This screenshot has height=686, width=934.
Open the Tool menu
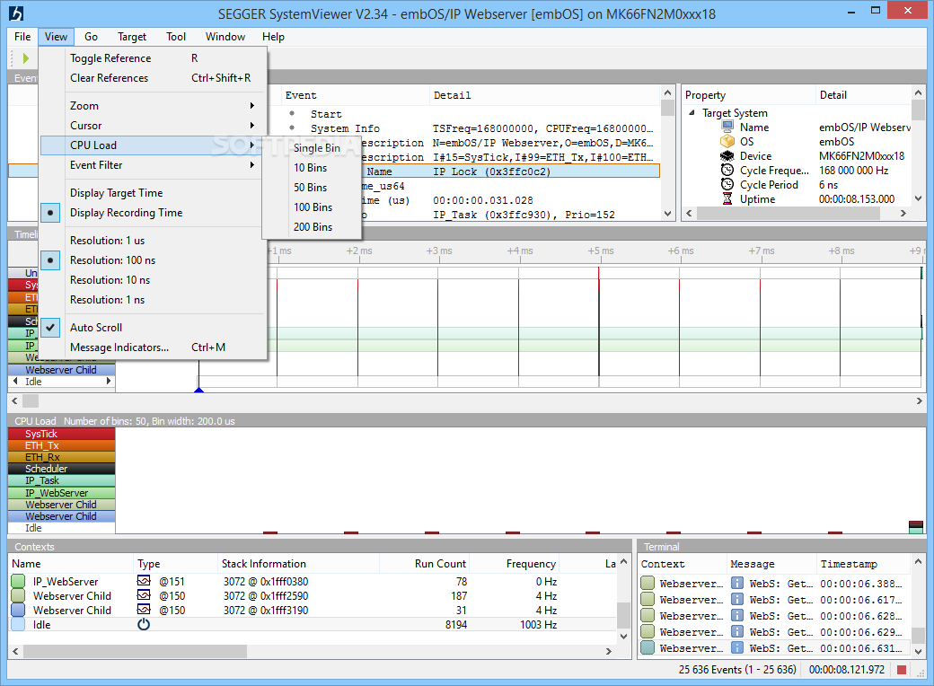click(x=176, y=37)
